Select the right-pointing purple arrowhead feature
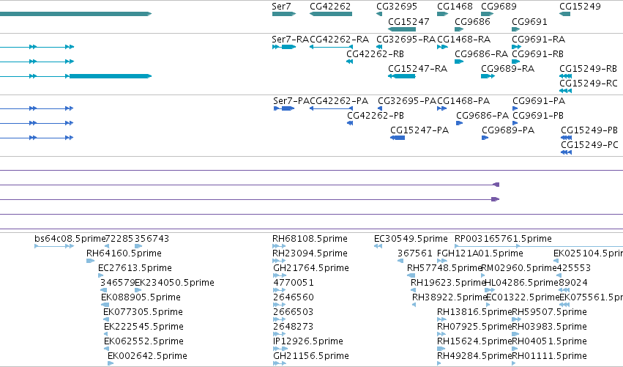The width and height of the screenshot is (623, 367). coord(496,199)
